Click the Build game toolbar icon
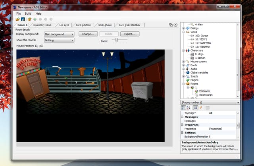 (29, 19)
